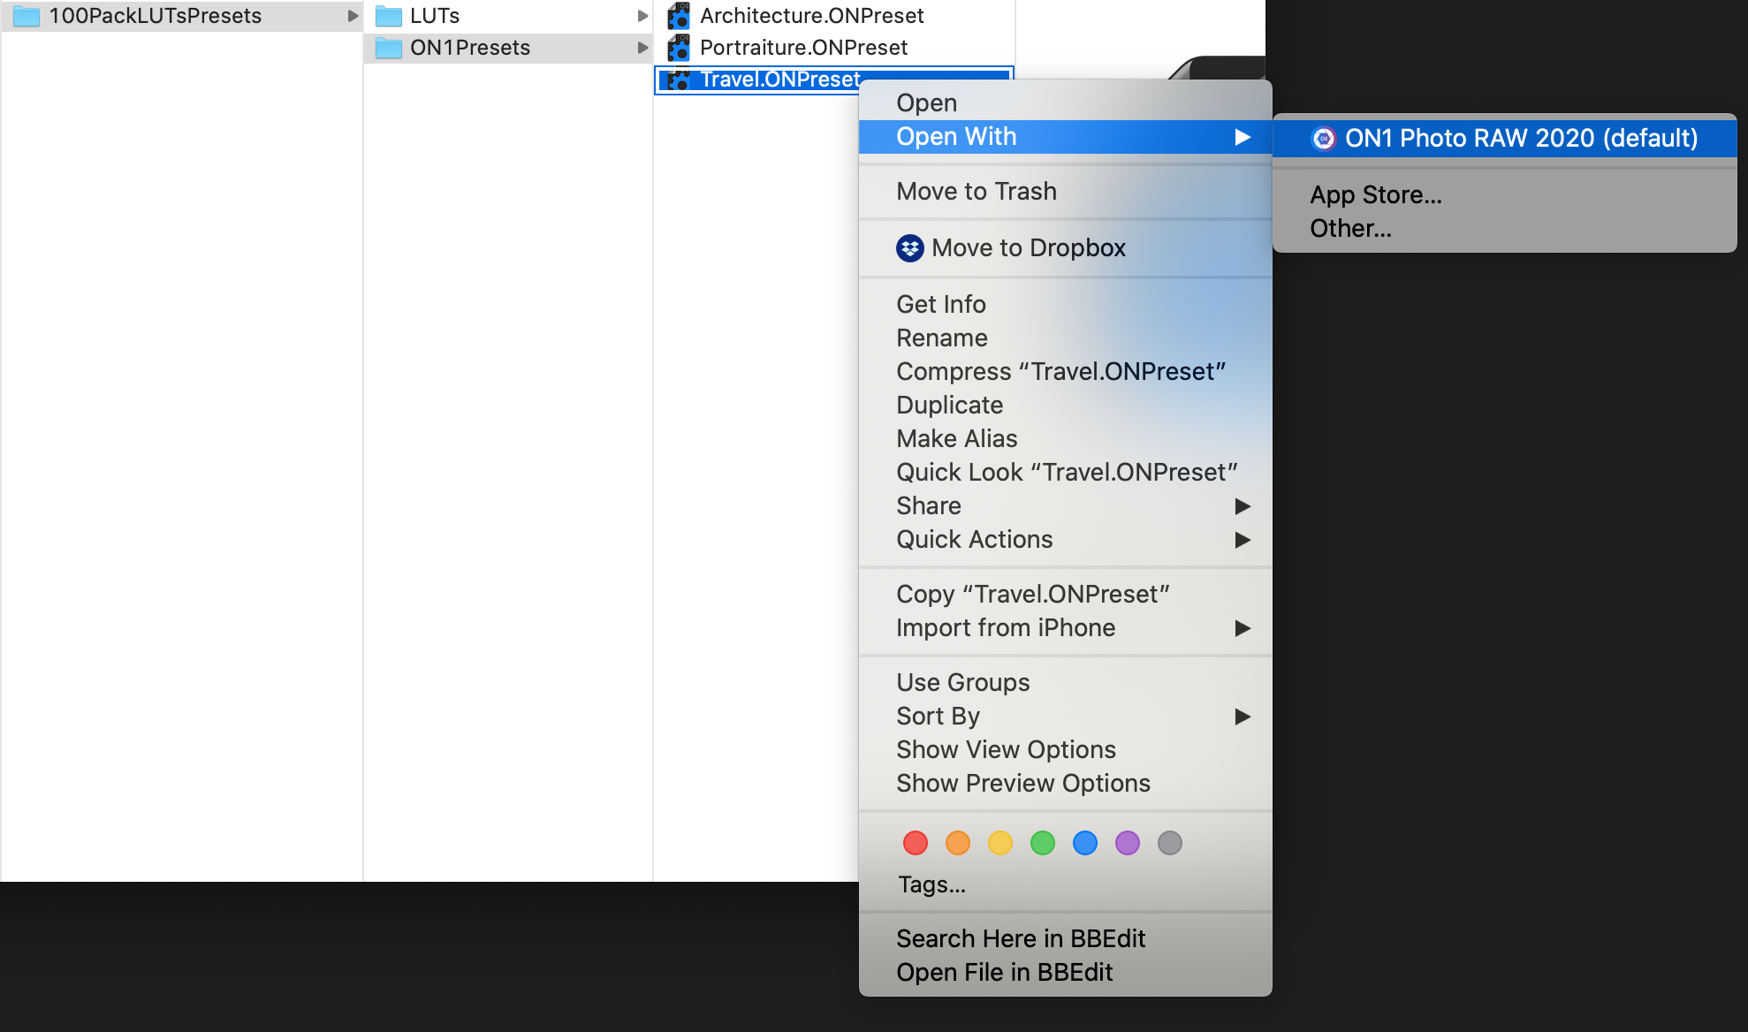Select the 100PackLUTsPresets folder name
Screen dimensions: 1748x1032
click(156, 16)
